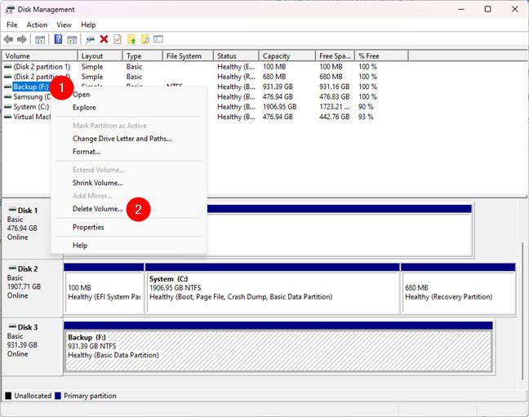The image size is (529, 417).
Task: Sort by the Free Spa... column header
Action: click(x=336, y=56)
